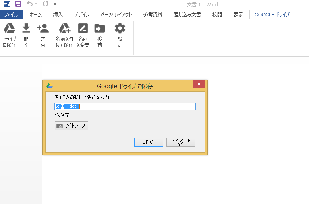Switch to the 校閲 (Review) tab

pos(217,15)
